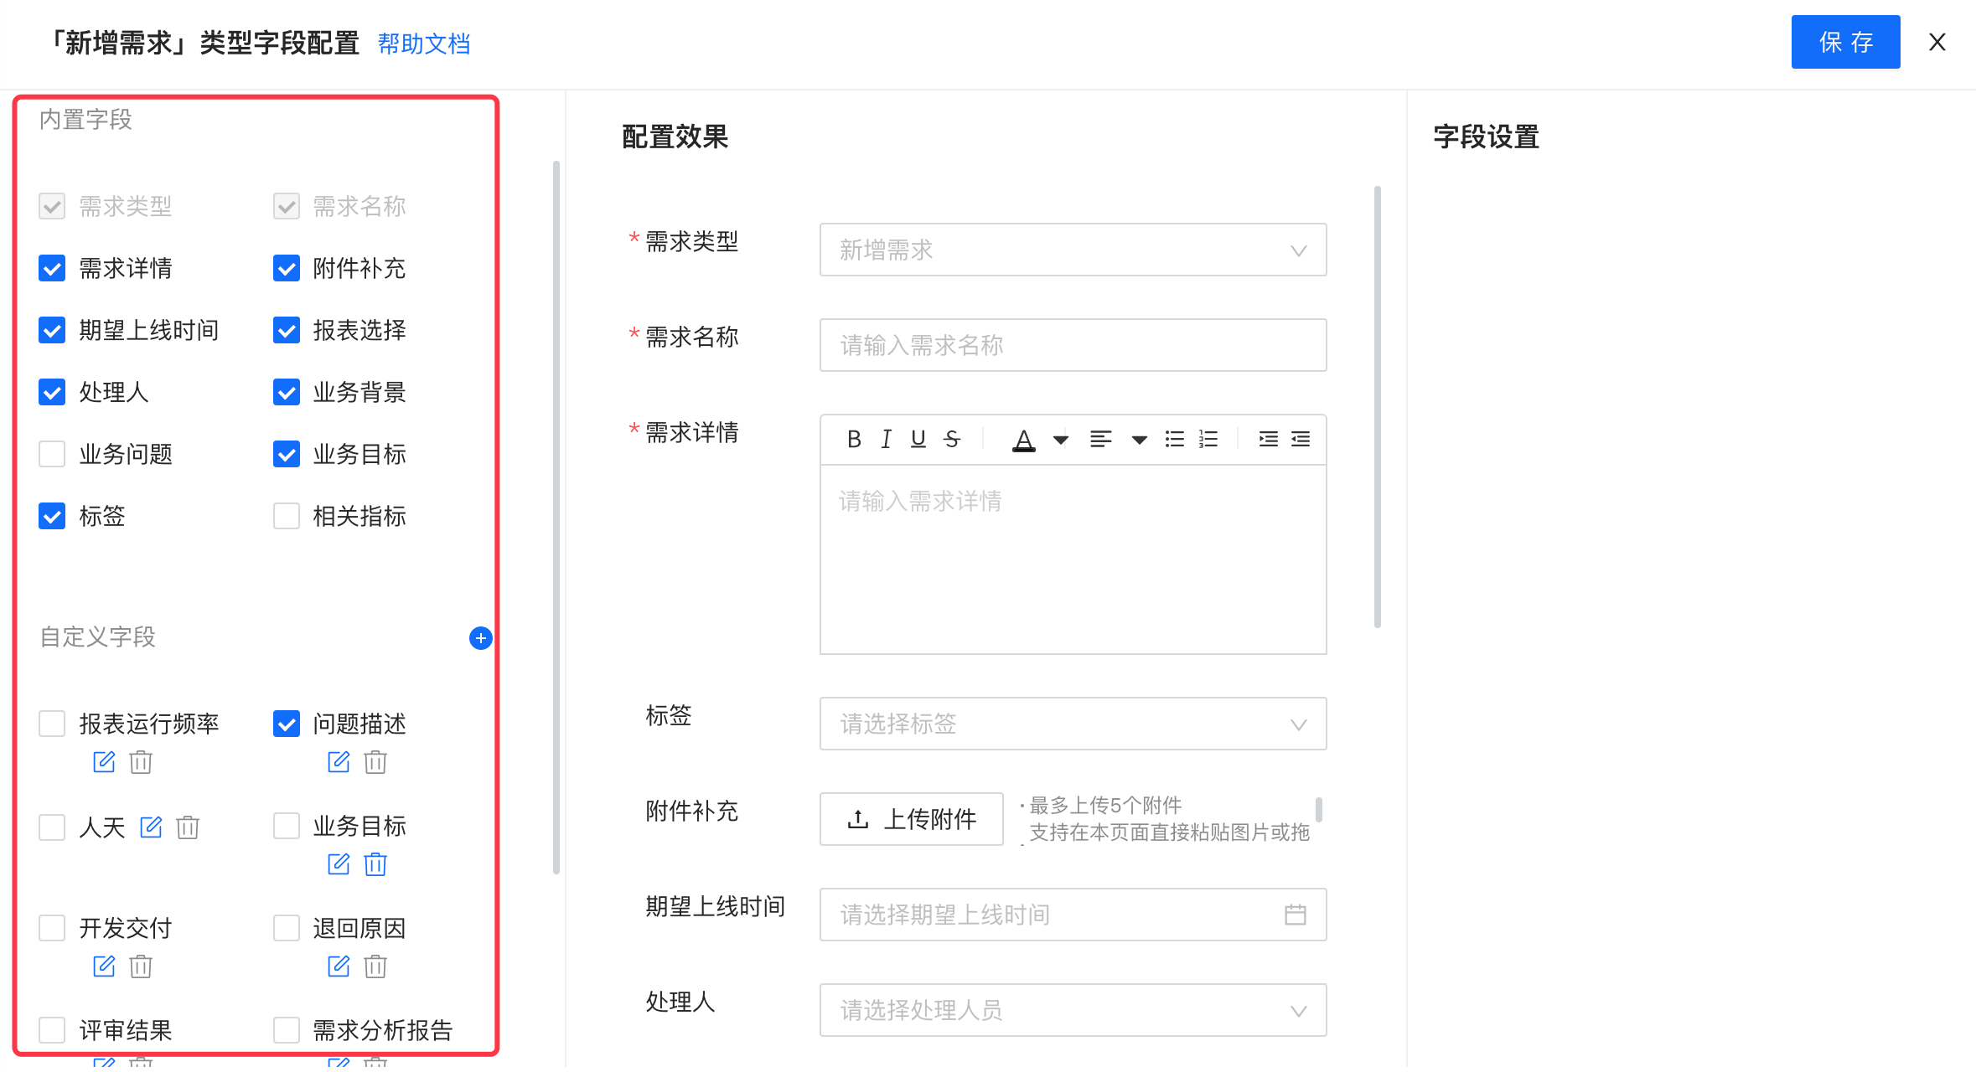Image resolution: width=1976 pixels, height=1072 pixels.
Task: Click the calendar icon in 期望上线时间
Action: coord(1295,915)
